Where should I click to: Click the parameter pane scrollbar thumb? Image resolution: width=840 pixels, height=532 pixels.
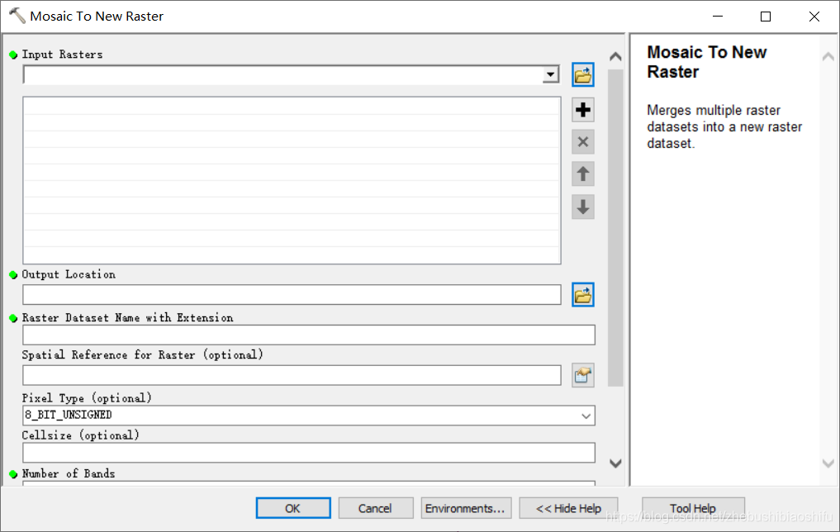(615, 228)
